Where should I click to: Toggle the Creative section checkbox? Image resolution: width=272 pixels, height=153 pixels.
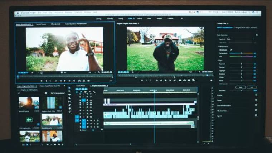click(x=256, y=95)
